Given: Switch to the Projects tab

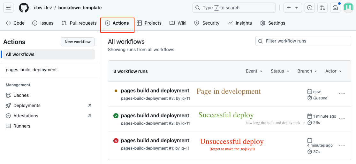Looking at the screenshot, I should pos(149,23).
